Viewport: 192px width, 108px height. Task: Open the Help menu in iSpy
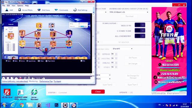pyautogui.click(x=27, y=6)
